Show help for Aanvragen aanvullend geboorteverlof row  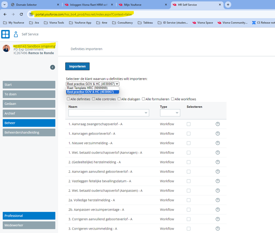[x=218, y=172]
